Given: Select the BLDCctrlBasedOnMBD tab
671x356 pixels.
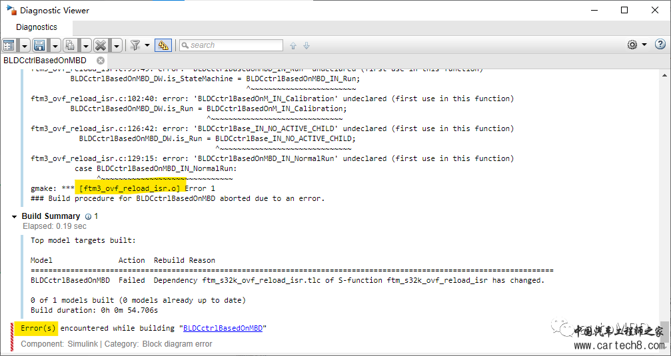Looking at the screenshot, I should click(45, 61).
